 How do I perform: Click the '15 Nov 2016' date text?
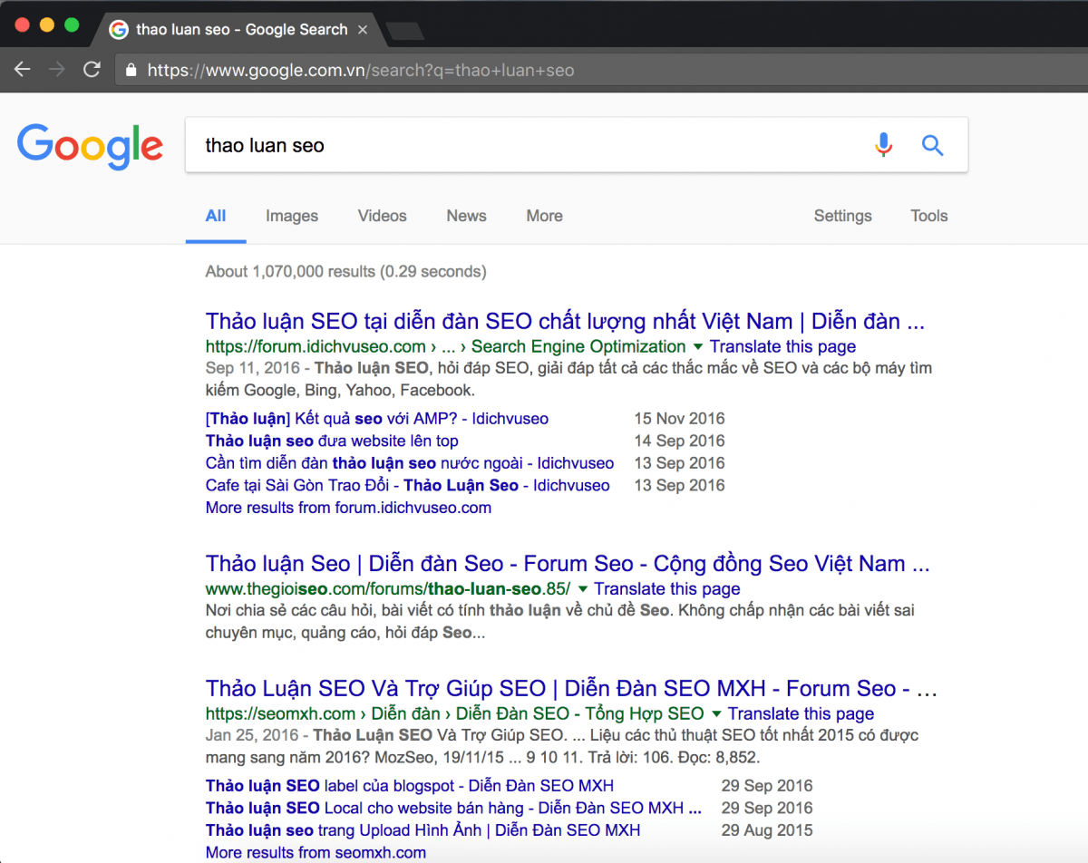679,419
